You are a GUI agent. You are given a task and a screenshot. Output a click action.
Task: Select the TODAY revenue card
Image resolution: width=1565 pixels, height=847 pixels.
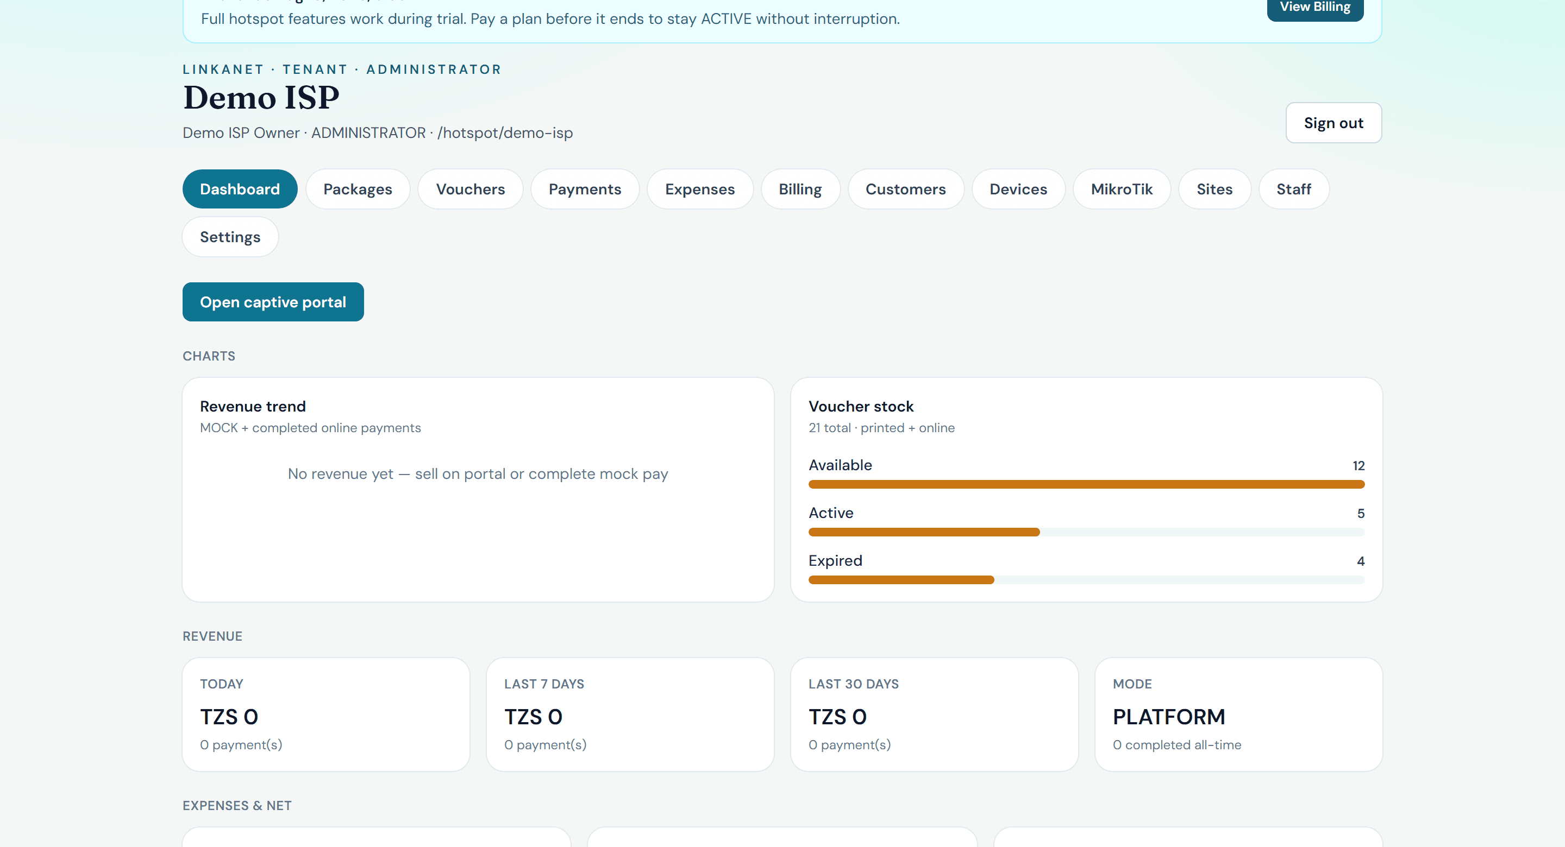[326, 714]
